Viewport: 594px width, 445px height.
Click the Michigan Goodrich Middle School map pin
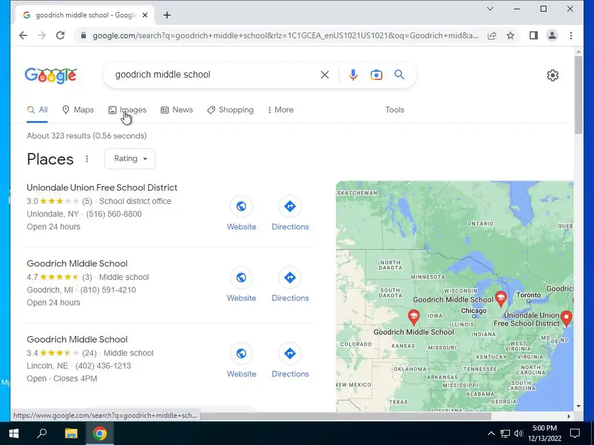coord(501,299)
